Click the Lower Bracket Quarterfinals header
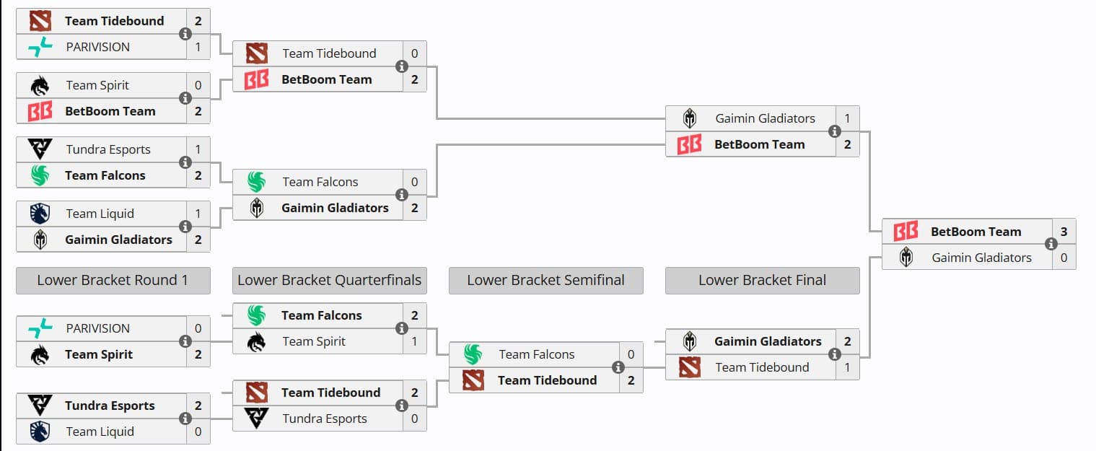1096x451 pixels. point(329,280)
